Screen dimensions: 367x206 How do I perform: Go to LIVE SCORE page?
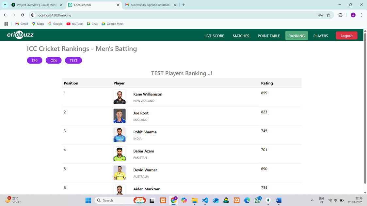click(x=214, y=36)
